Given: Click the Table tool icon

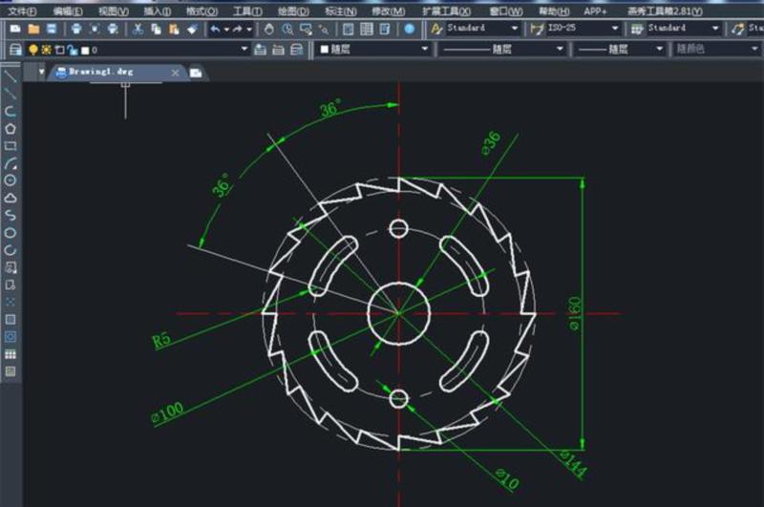Looking at the screenshot, I should click(11, 354).
